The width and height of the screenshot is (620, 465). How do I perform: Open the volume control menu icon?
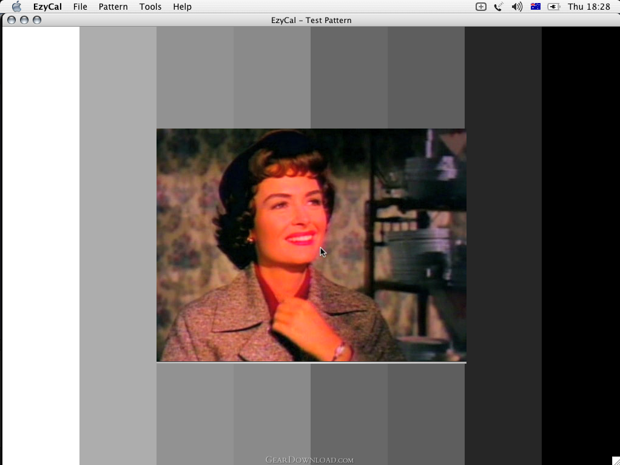pos(517,7)
